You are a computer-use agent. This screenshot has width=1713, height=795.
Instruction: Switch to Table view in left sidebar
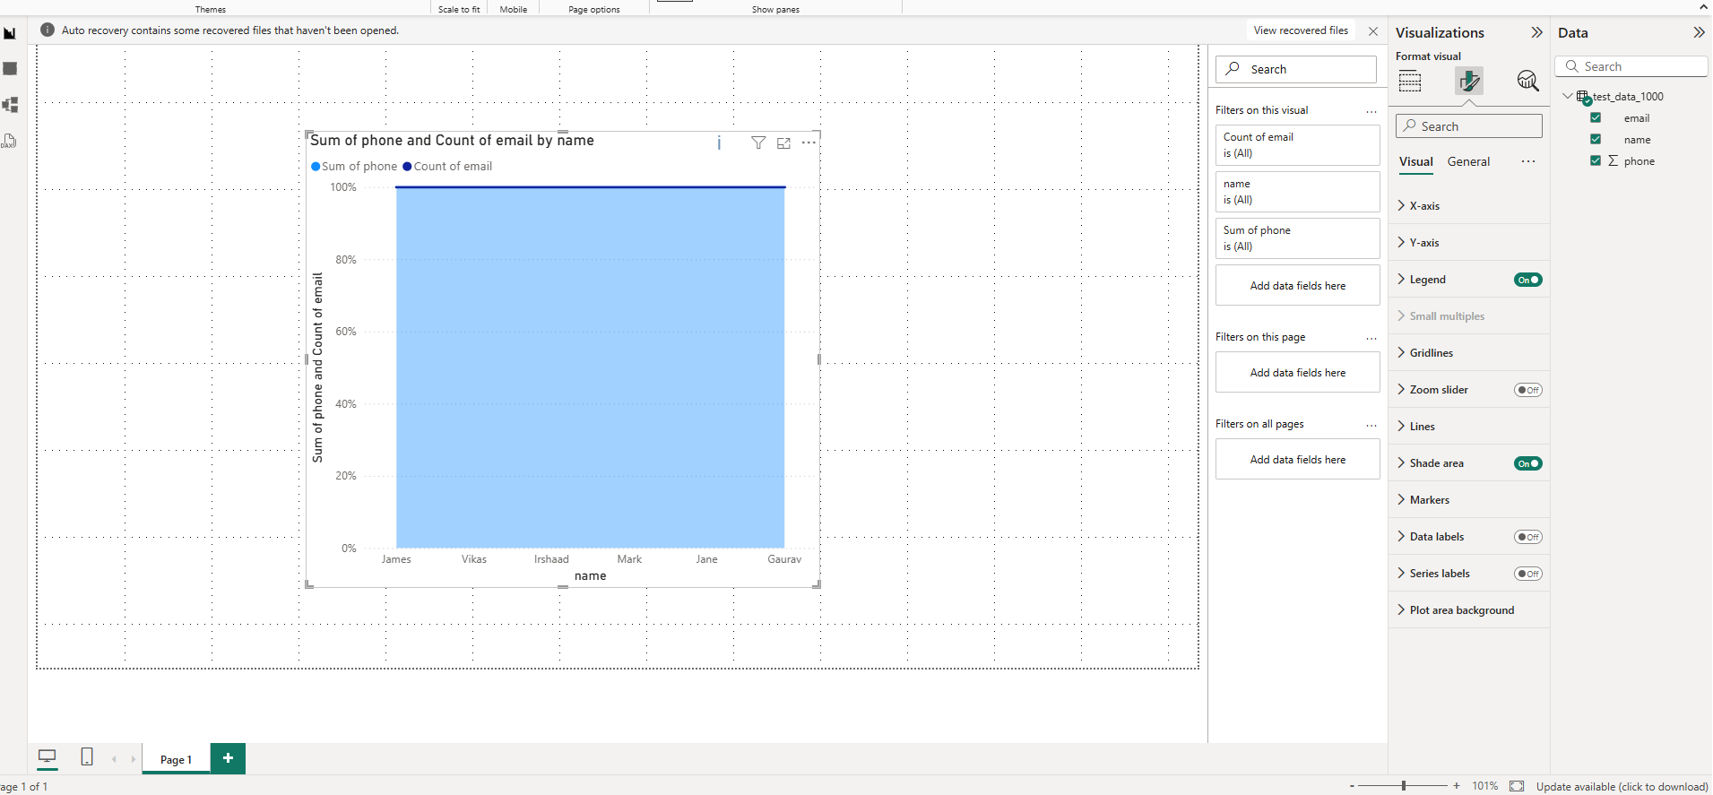[10, 69]
